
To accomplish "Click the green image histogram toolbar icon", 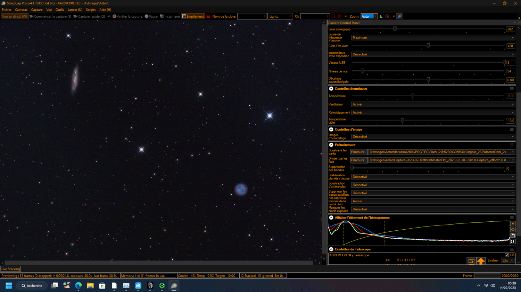I will [x=381, y=16].
